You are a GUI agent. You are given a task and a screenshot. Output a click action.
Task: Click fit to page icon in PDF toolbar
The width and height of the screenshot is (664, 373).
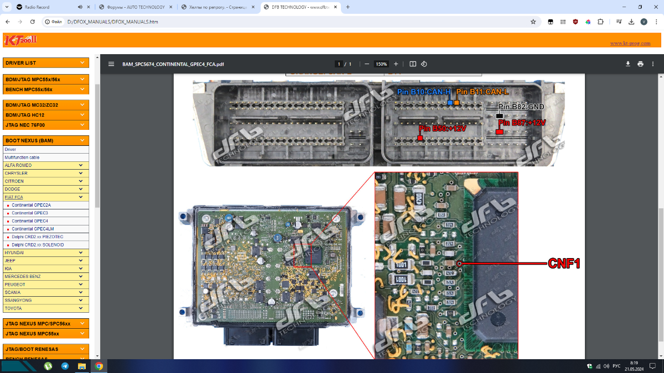[413, 64]
